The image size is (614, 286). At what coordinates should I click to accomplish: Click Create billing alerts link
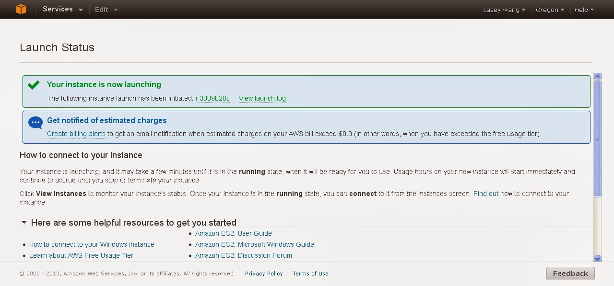(76, 134)
